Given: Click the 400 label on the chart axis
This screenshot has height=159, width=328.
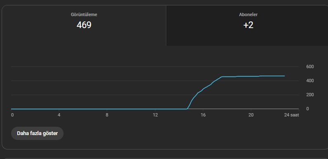Looking at the screenshot, I should 310,81.
